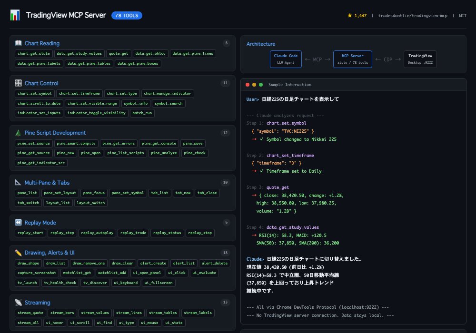Click the Chart Reading count badge 8
This screenshot has width=476, height=333.
coord(226,43)
